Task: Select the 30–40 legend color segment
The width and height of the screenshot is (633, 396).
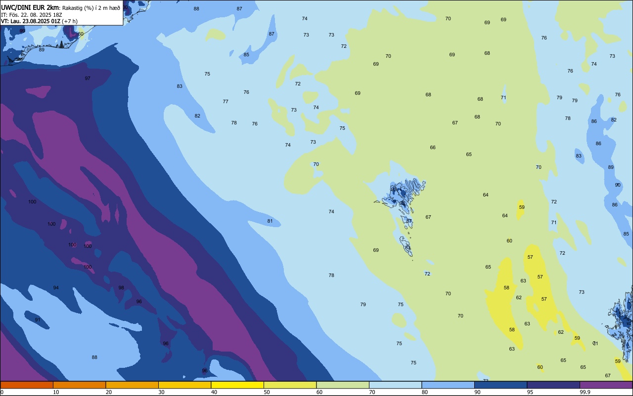Action: (184, 385)
